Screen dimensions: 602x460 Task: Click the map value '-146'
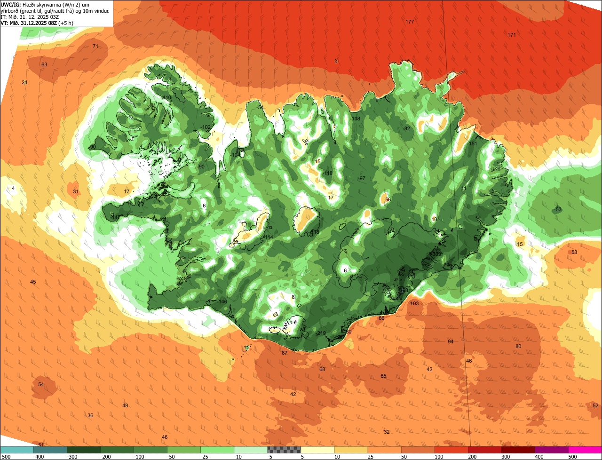(222, 301)
